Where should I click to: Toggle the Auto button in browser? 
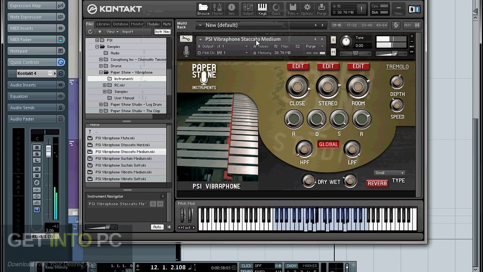(157, 227)
